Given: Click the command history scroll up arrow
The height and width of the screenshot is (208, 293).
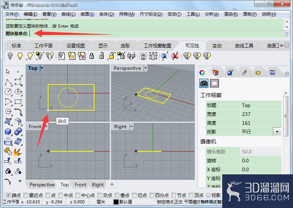Looking at the screenshot, I should pos(287,22).
